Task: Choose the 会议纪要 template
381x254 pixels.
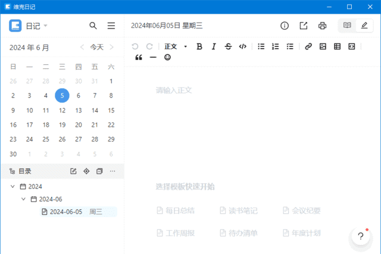Action: click(x=302, y=211)
